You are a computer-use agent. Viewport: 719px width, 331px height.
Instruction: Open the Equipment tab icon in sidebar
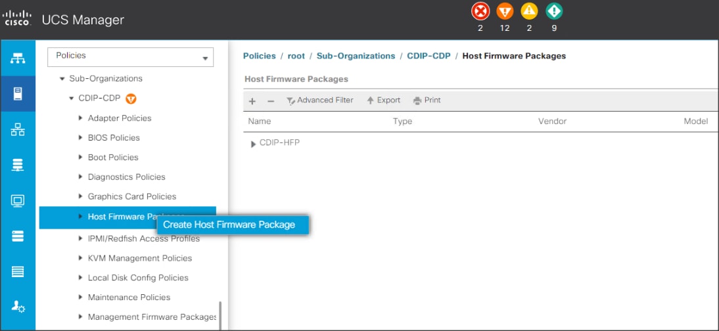tap(18, 58)
